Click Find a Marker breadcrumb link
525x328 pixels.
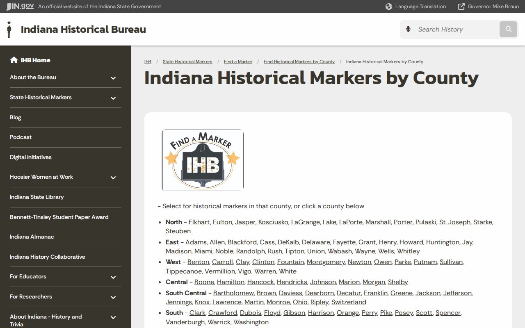pos(238,61)
